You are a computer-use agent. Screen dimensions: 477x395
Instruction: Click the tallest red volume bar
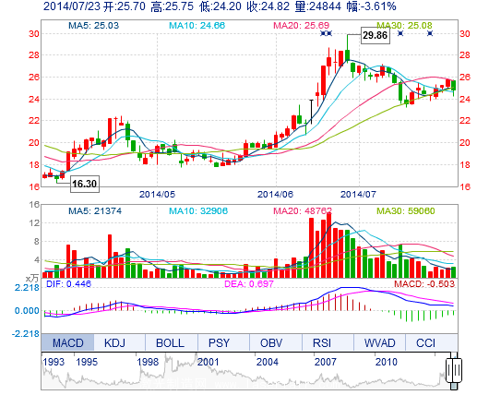(x=328, y=245)
